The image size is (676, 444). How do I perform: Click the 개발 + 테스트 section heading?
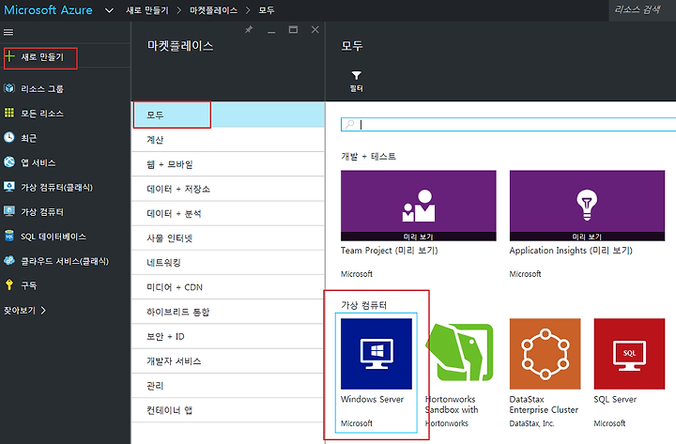pos(368,156)
